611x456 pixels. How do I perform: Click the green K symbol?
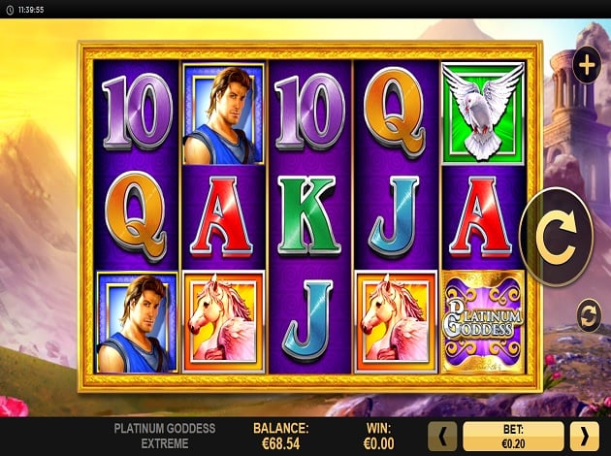point(309,215)
